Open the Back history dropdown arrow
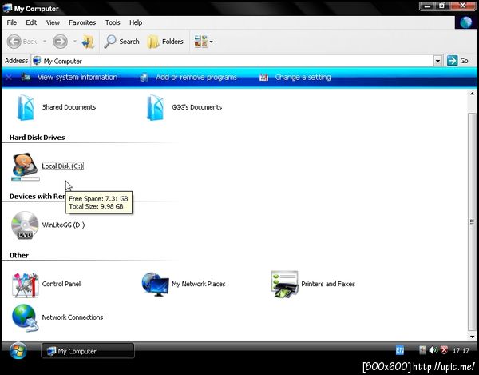479x375 pixels. (x=45, y=41)
